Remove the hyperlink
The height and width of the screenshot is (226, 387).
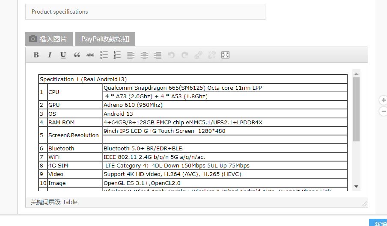211,55
